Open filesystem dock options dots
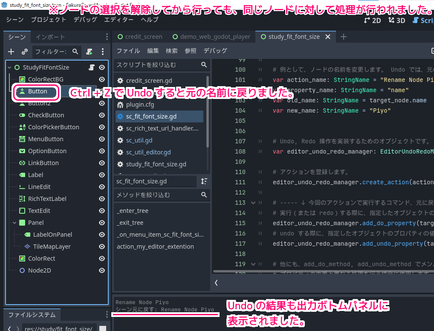The height and width of the screenshot is (331, 434). 107,314
